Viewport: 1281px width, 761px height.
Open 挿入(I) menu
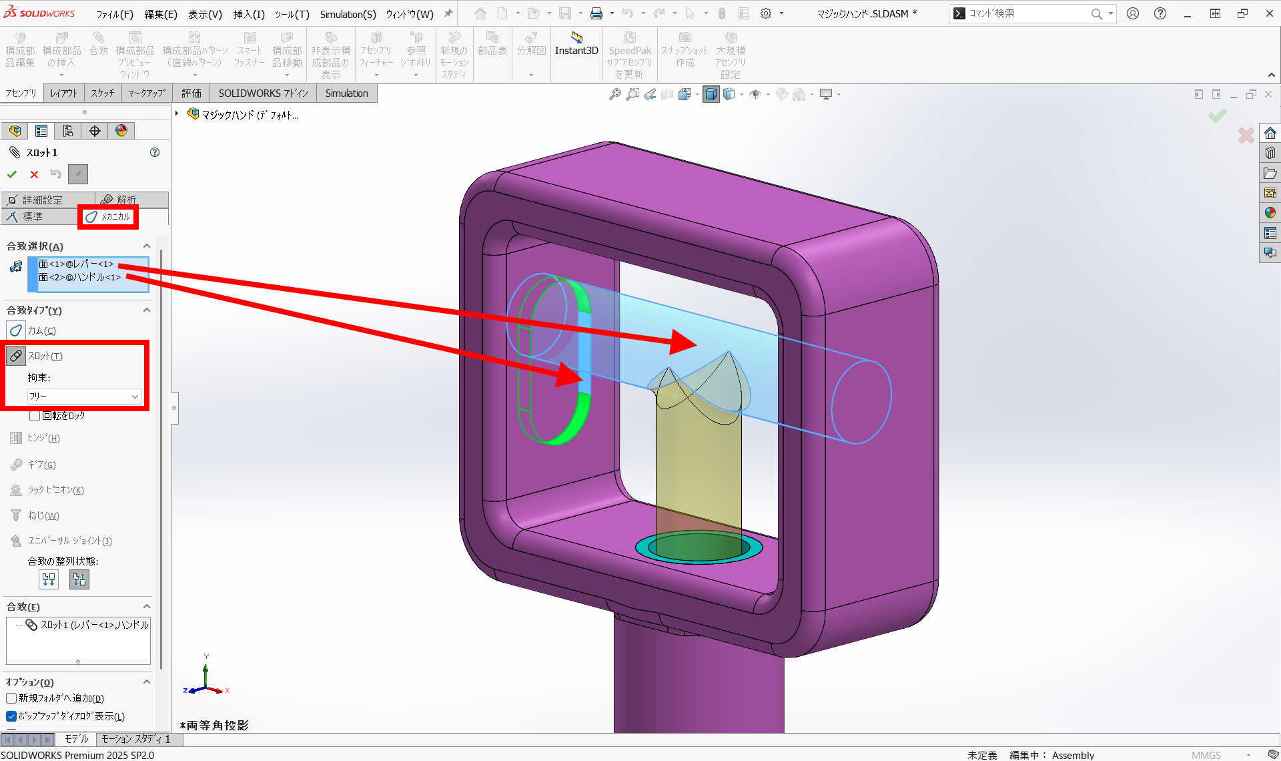click(x=249, y=14)
